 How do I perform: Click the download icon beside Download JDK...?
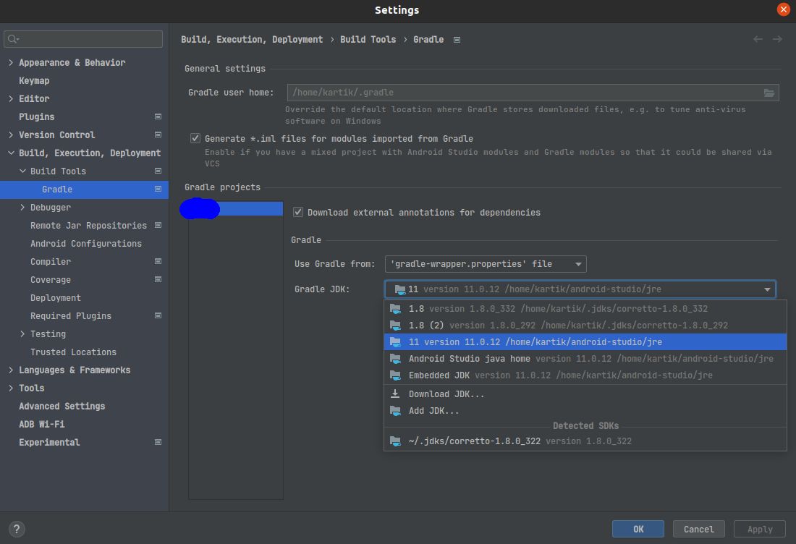(x=395, y=394)
